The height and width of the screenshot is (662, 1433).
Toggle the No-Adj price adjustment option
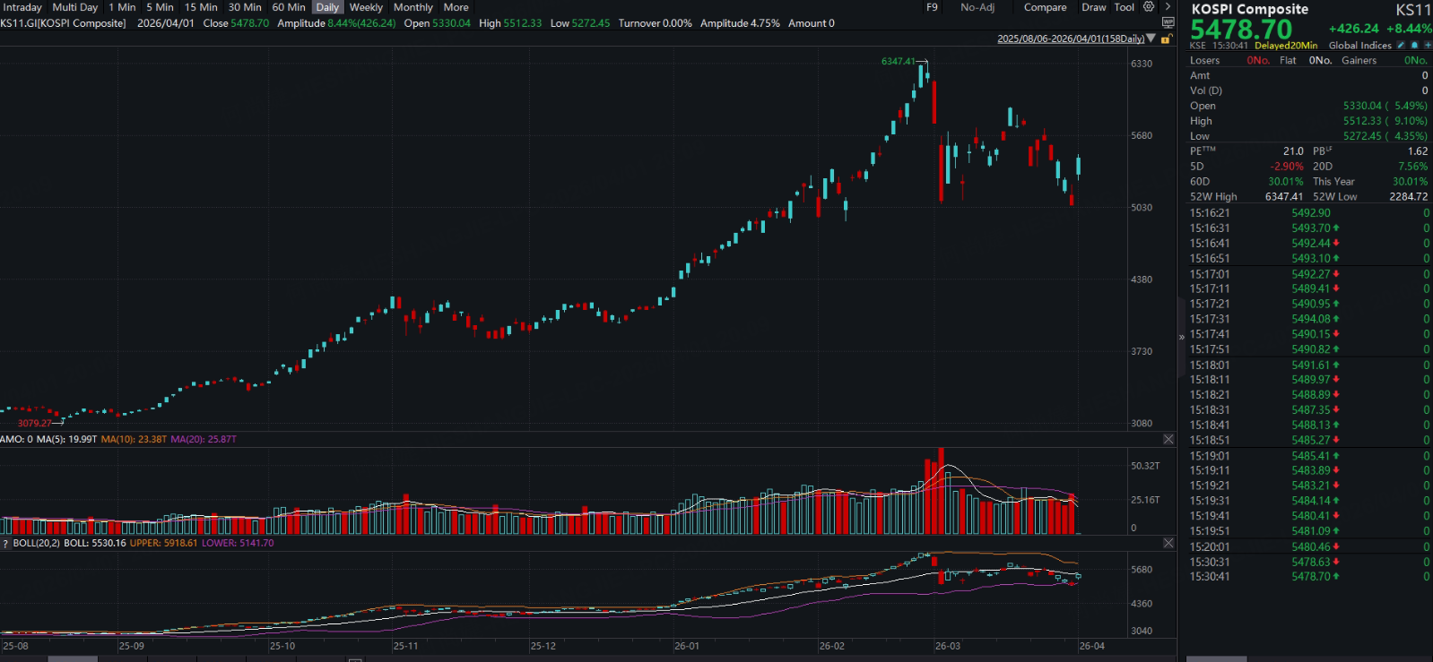click(x=977, y=7)
